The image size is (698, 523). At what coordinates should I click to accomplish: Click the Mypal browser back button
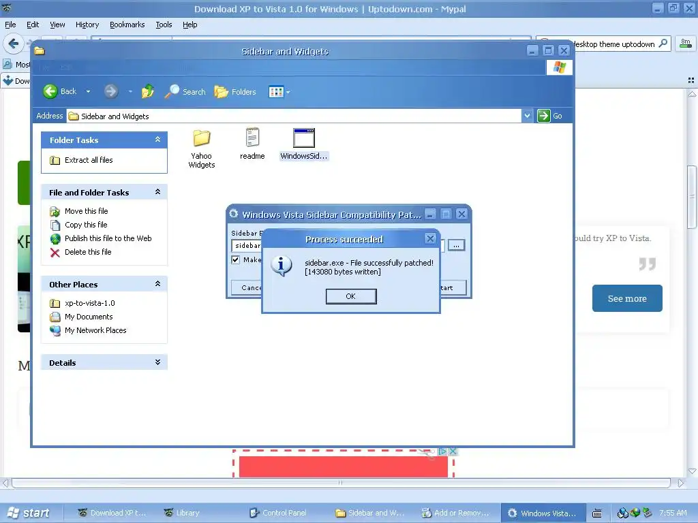[14, 44]
